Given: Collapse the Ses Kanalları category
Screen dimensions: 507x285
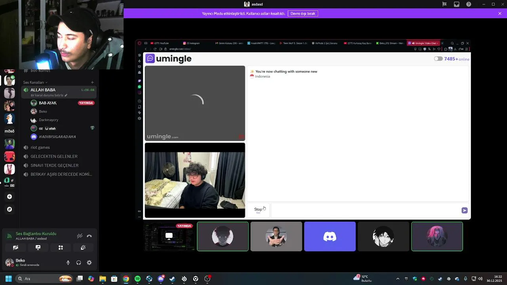Looking at the screenshot, I should pos(35,82).
